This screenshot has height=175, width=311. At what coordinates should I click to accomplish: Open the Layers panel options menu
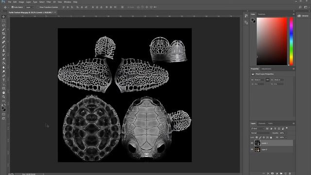tap(294, 123)
